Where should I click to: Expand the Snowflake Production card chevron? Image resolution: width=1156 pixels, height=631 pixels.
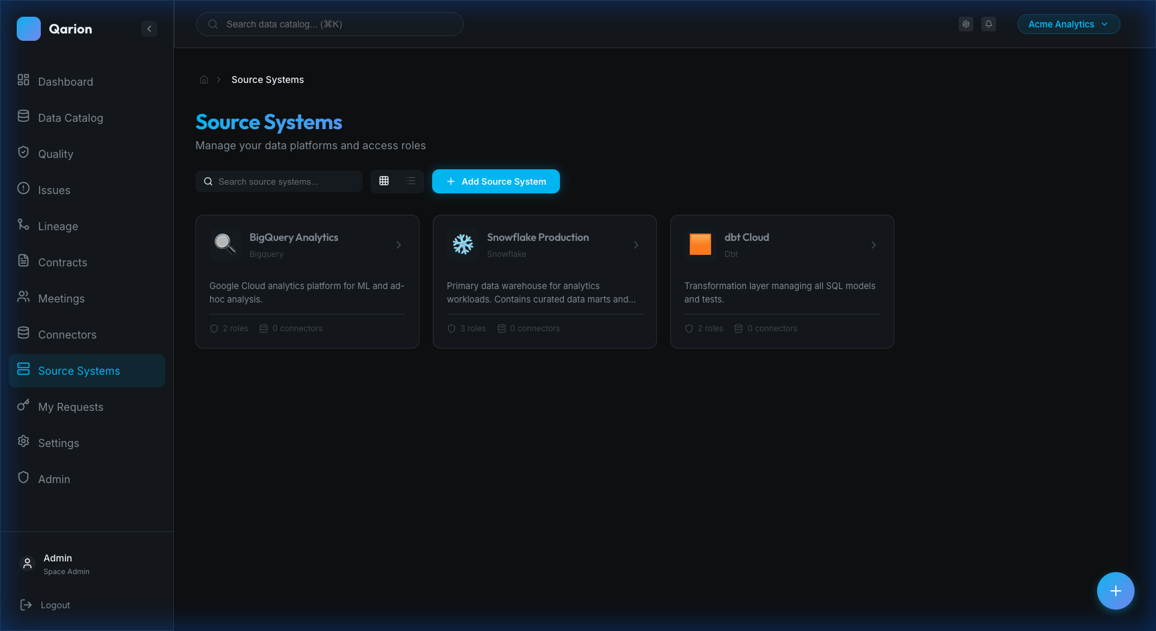tap(636, 245)
